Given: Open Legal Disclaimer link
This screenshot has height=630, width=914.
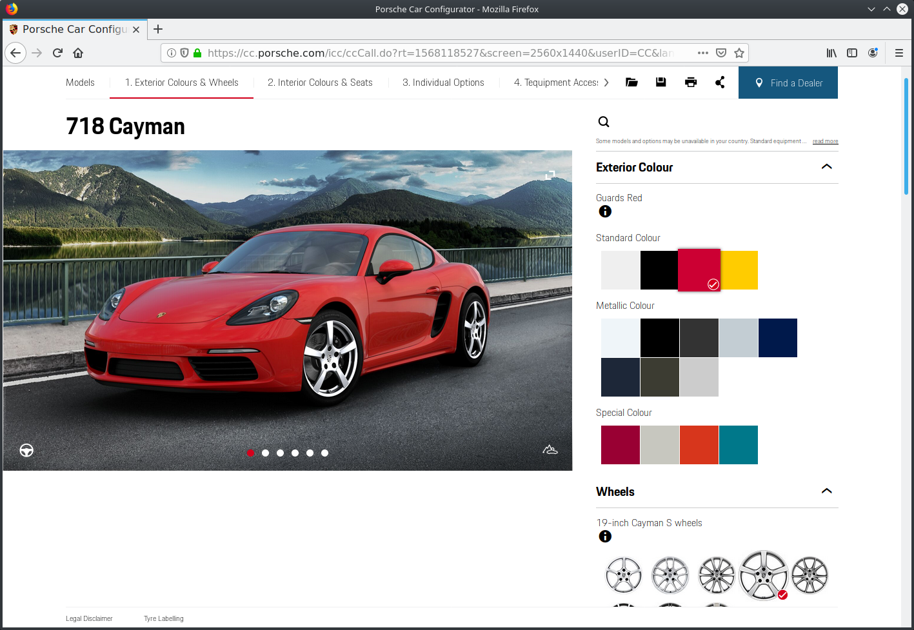Looking at the screenshot, I should 89,618.
